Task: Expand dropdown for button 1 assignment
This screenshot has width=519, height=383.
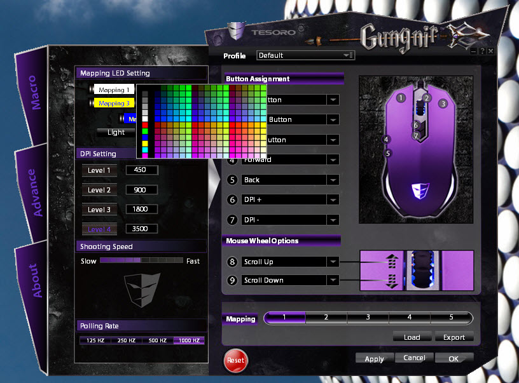Action: point(333,100)
